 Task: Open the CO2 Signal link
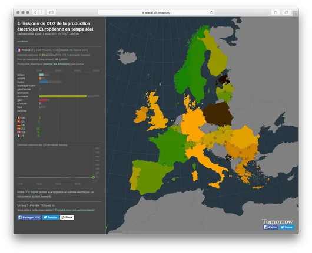click(31, 192)
